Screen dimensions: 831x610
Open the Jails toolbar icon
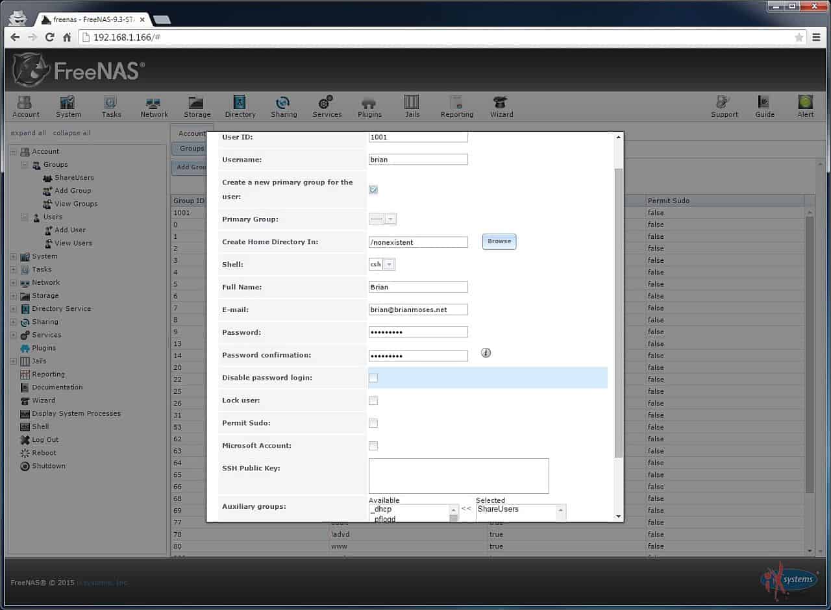click(x=412, y=106)
